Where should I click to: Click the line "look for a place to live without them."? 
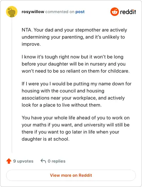click(x=61, y=105)
